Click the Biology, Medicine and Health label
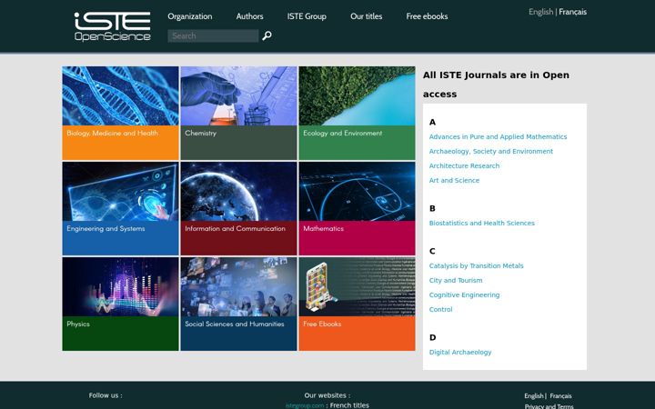This screenshot has width=655, height=409. (x=112, y=133)
